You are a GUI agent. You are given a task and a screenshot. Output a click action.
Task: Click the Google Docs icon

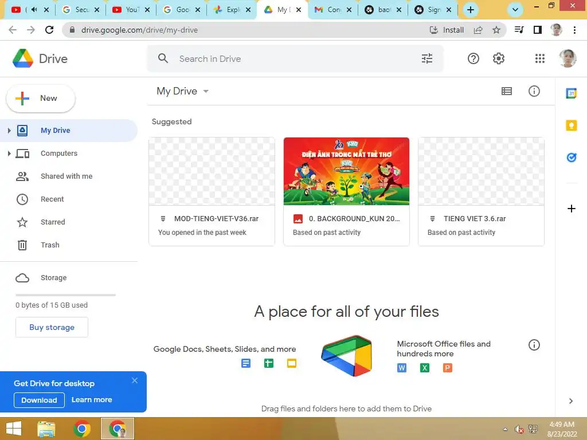[x=245, y=363]
